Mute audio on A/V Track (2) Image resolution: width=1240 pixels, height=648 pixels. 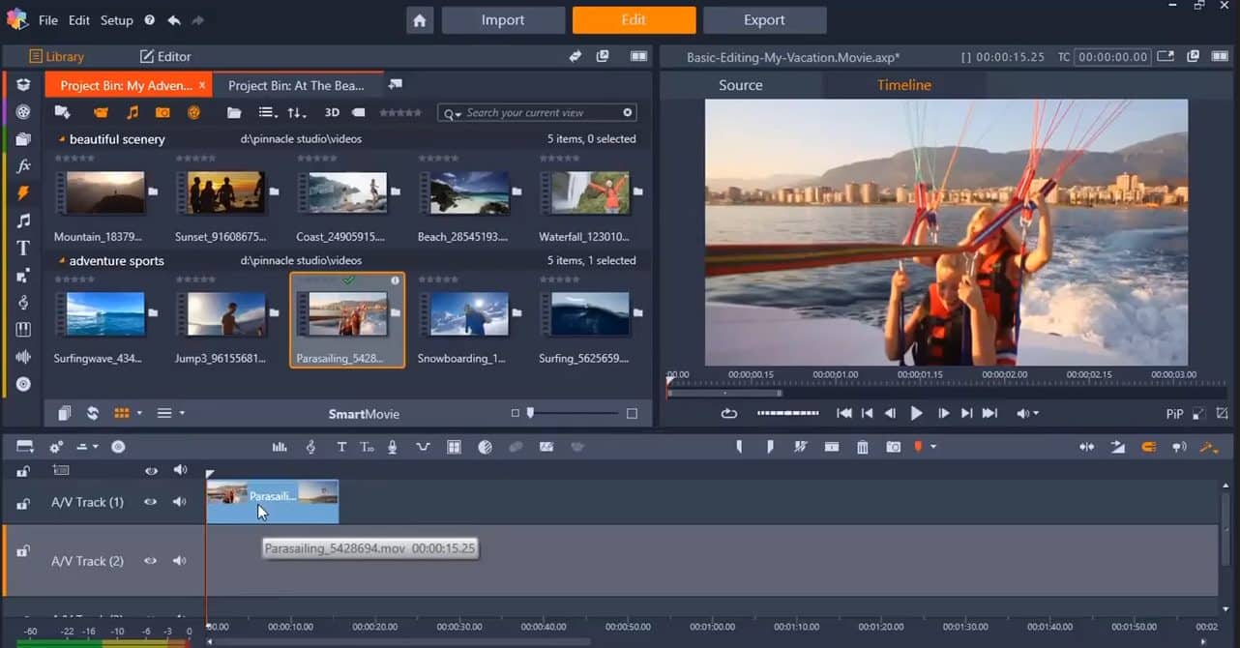[180, 561]
